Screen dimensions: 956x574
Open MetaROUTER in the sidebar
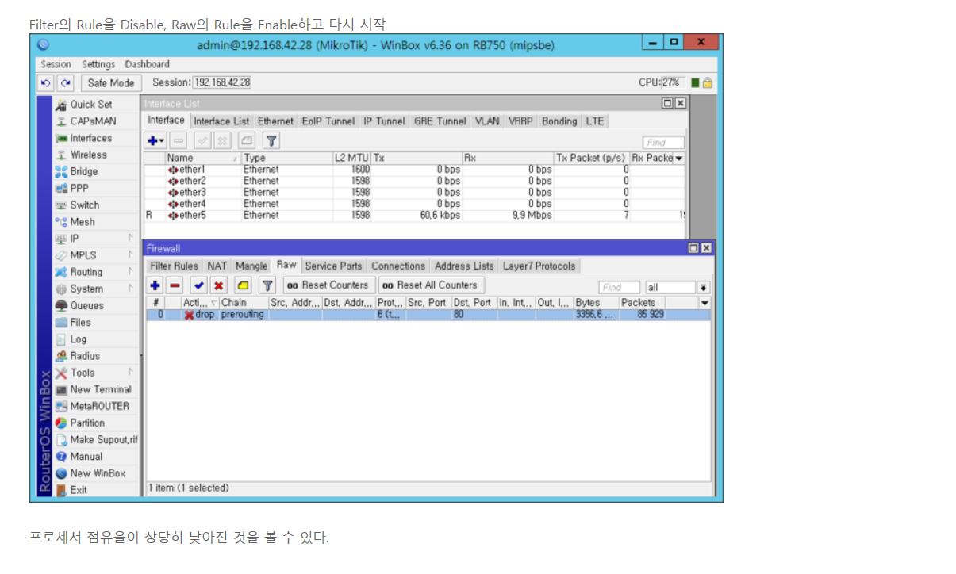click(x=99, y=406)
